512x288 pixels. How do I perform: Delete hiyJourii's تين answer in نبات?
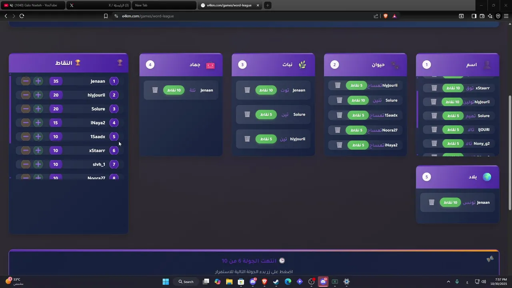click(x=247, y=139)
